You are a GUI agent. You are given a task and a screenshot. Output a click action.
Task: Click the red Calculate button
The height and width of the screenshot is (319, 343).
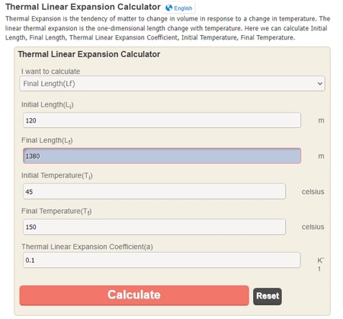click(x=134, y=295)
